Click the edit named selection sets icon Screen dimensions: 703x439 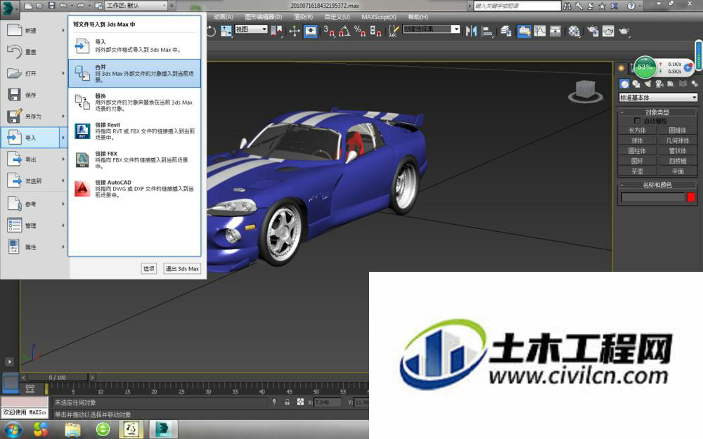(x=393, y=31)
